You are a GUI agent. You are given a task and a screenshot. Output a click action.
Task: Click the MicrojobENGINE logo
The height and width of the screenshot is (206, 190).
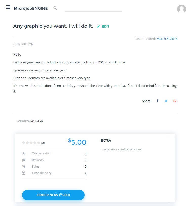(x=31, y=8)
